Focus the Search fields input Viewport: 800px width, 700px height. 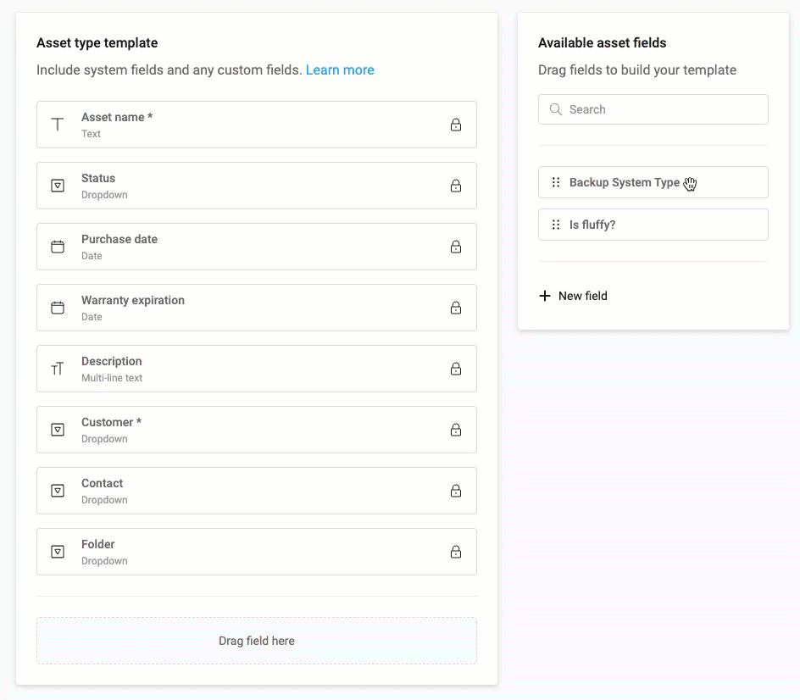[661, 109]
